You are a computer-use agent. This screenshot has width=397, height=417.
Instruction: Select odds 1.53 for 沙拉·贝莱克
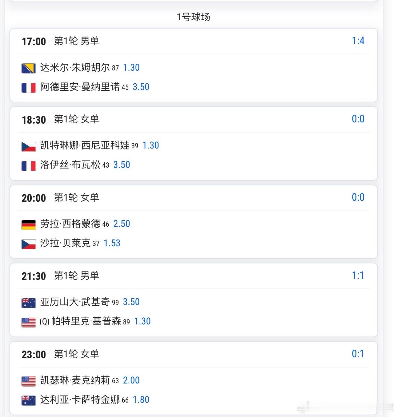coord(112,243)
